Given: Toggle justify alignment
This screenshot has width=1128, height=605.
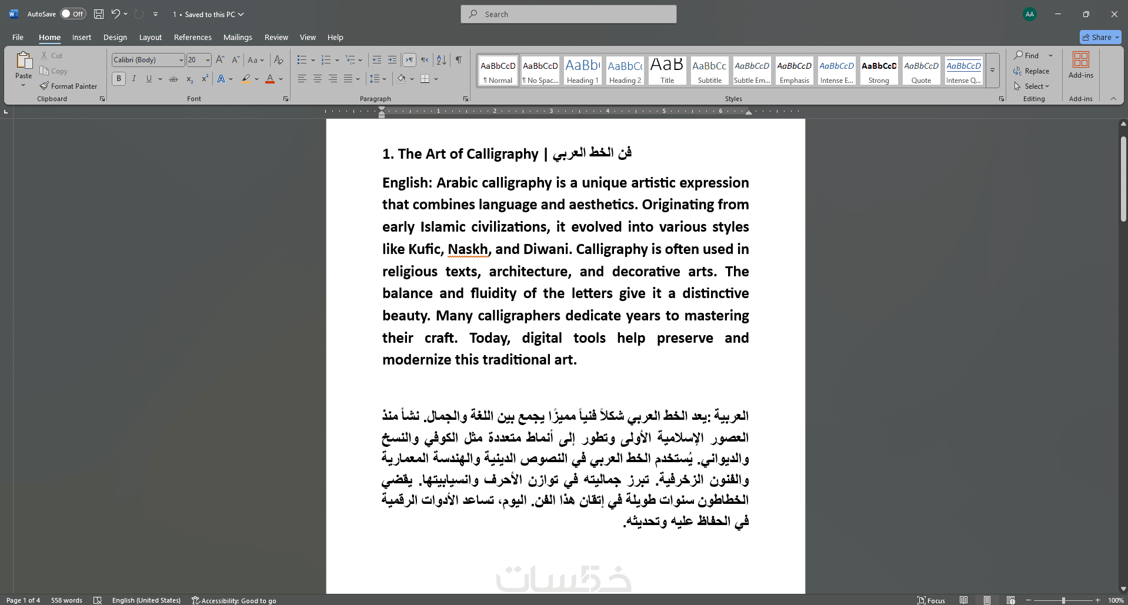Looking at the screenshot, I should [x=348, y=79].
